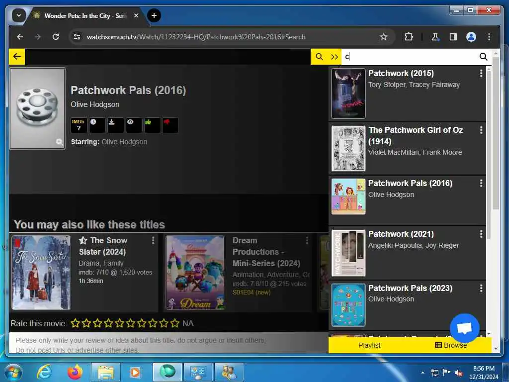Select the Patchwork (2015) poster thumbnail

tap(348, 94)
